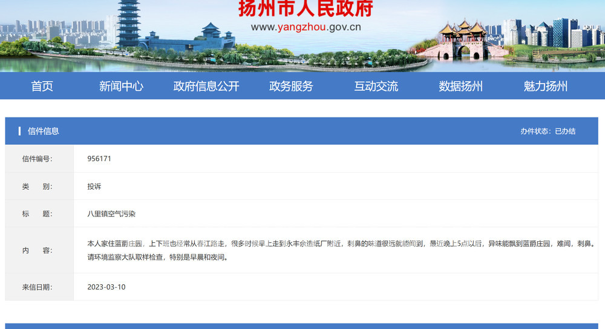Go to 新闻中心 news center
The width and height of the screenshot is (605, 329).
point(121,86)
